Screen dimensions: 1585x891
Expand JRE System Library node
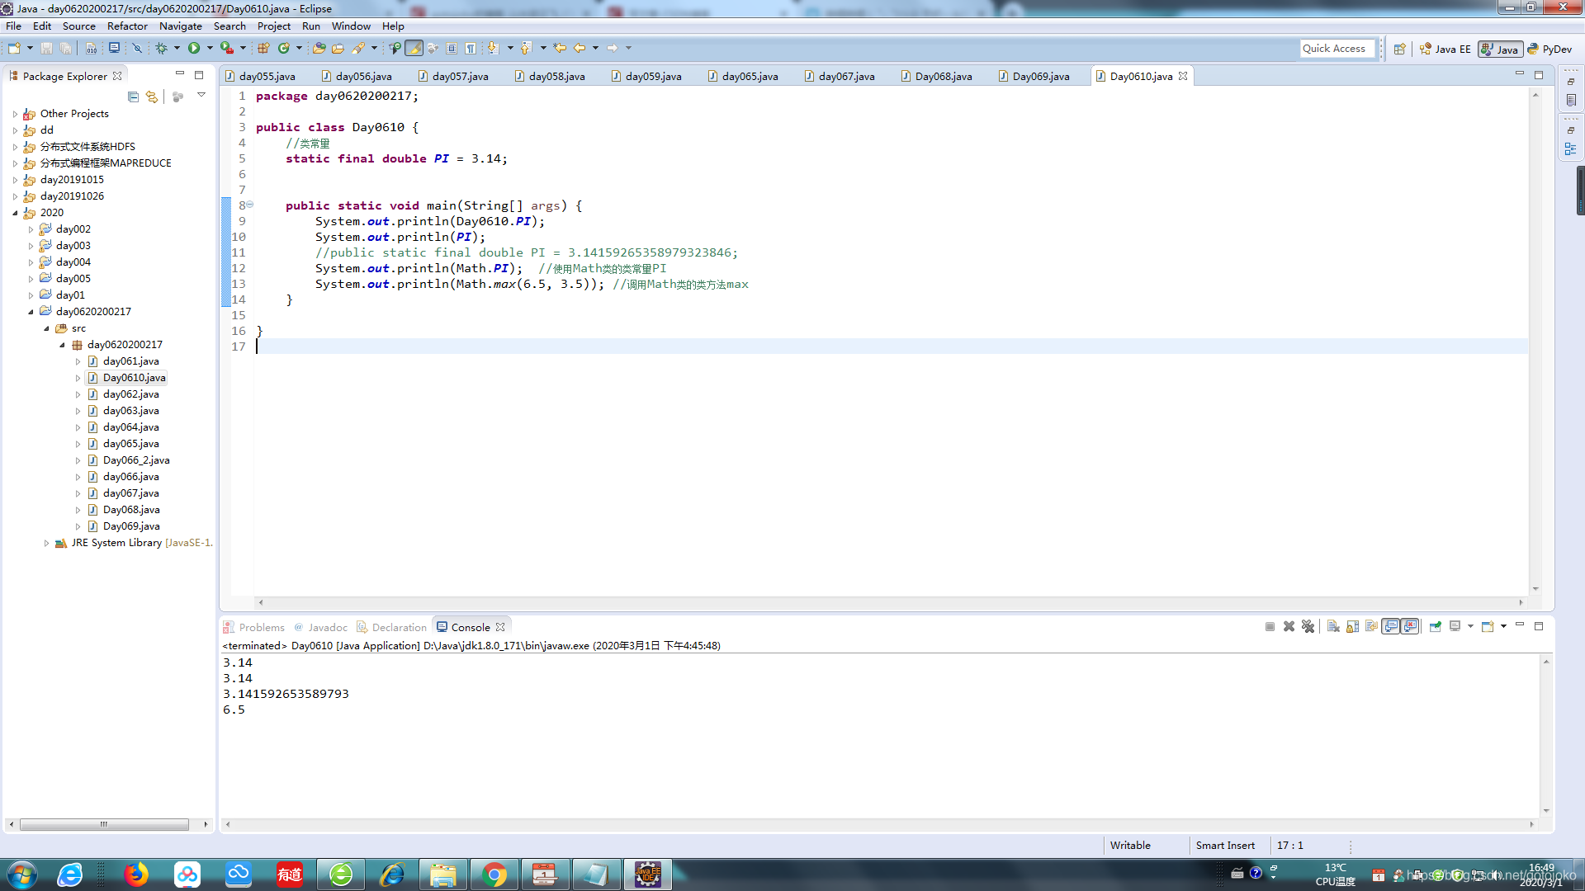pyautogui.click(x=46, y=543)
